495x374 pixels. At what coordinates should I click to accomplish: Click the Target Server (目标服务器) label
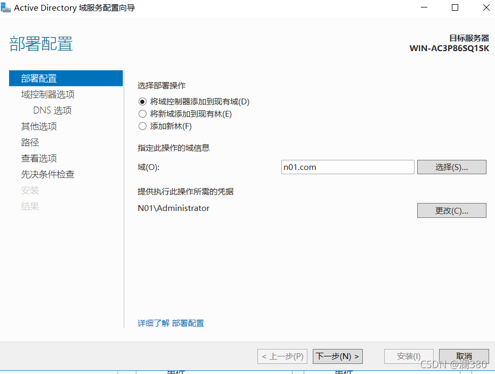(x=469, y=38)
